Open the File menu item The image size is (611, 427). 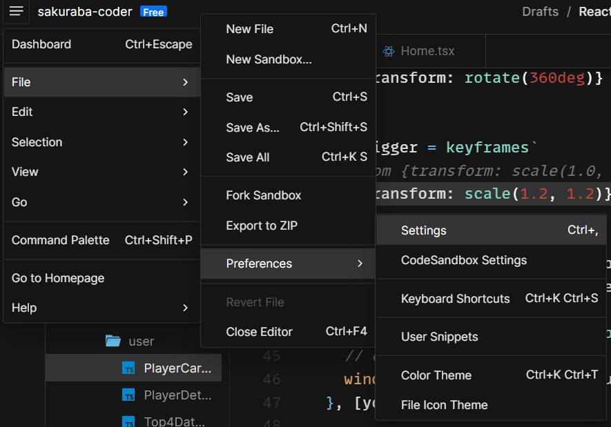pos(101,82)
